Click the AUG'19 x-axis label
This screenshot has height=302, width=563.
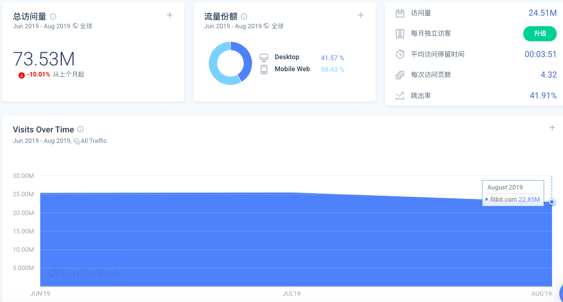pos(542,294)
